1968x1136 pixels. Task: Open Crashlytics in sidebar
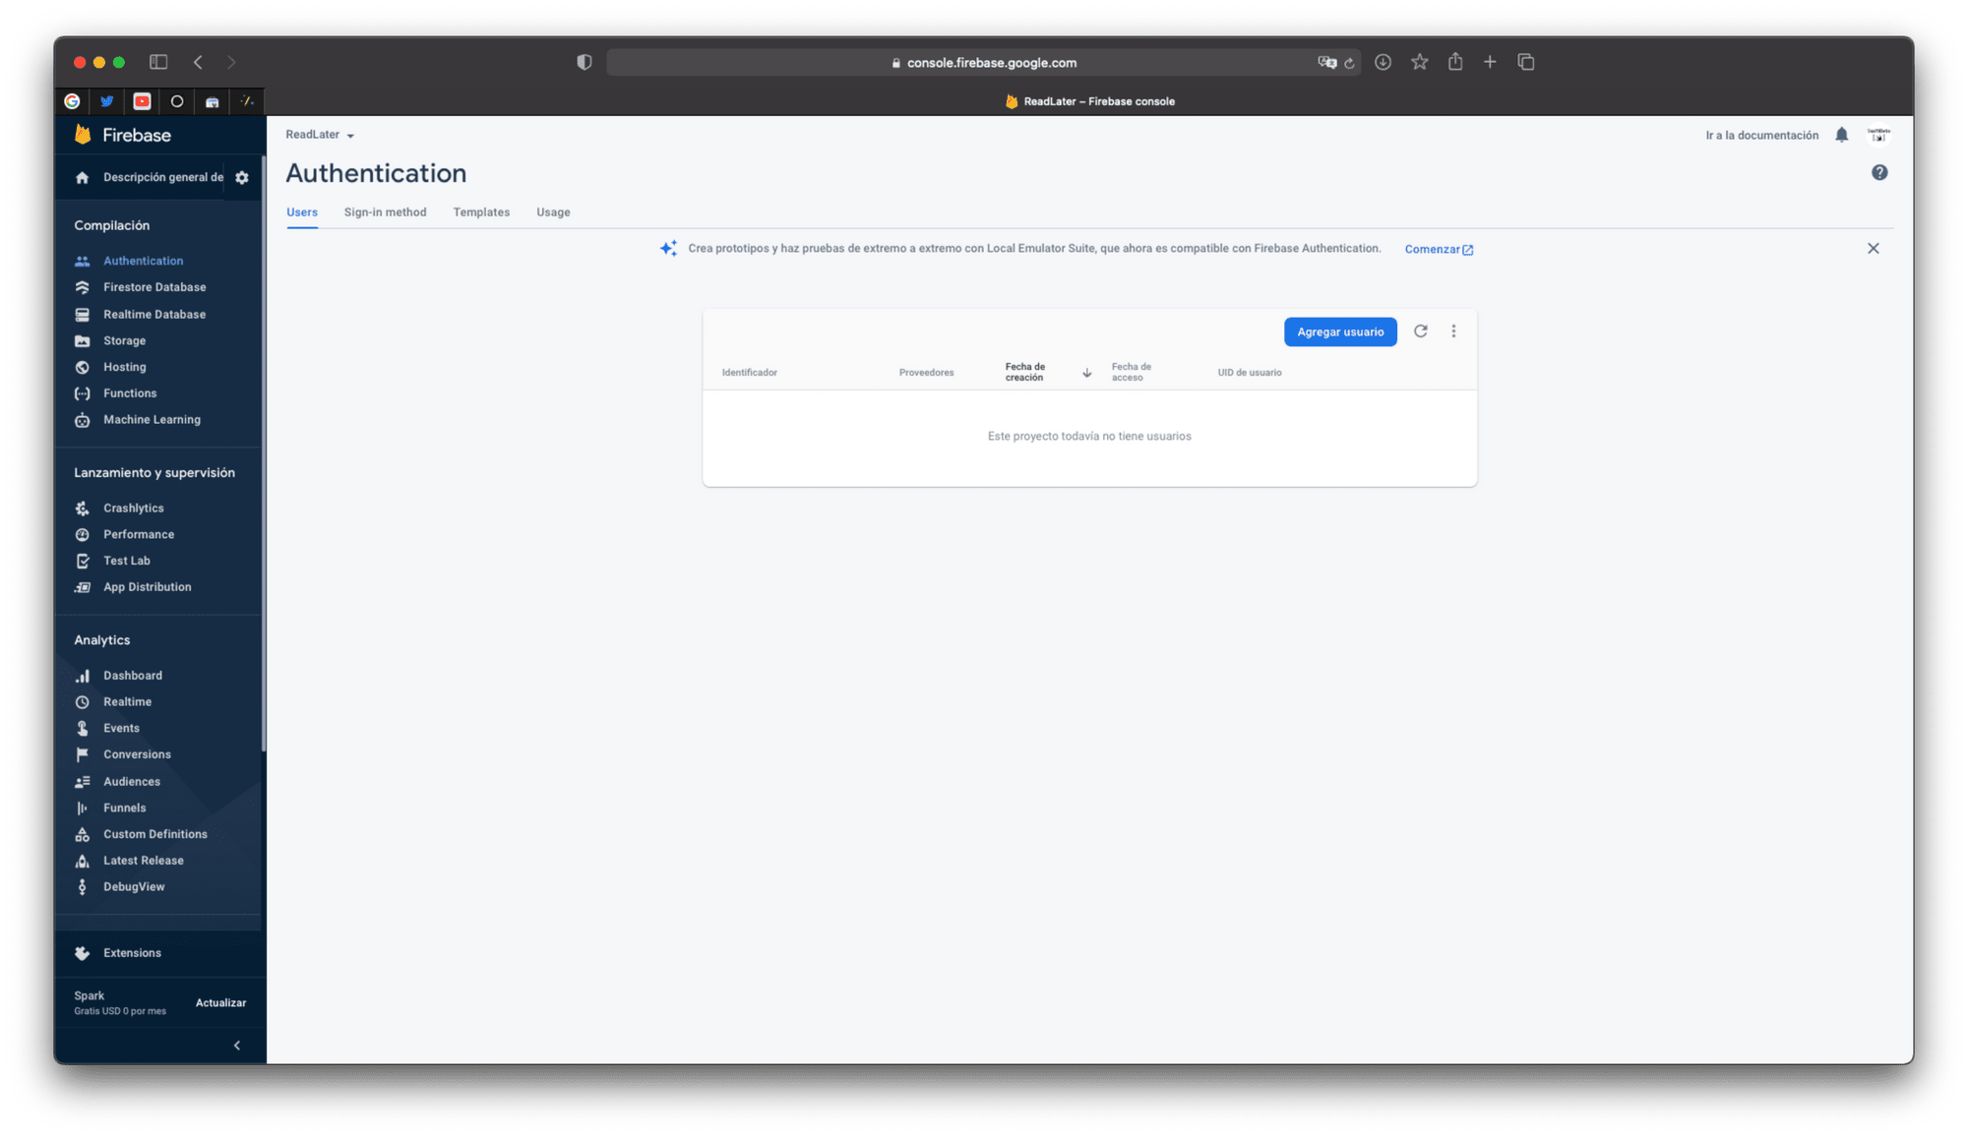click(x=133, y=506)
